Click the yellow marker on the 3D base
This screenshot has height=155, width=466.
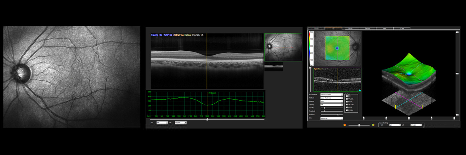pos(395,106)
